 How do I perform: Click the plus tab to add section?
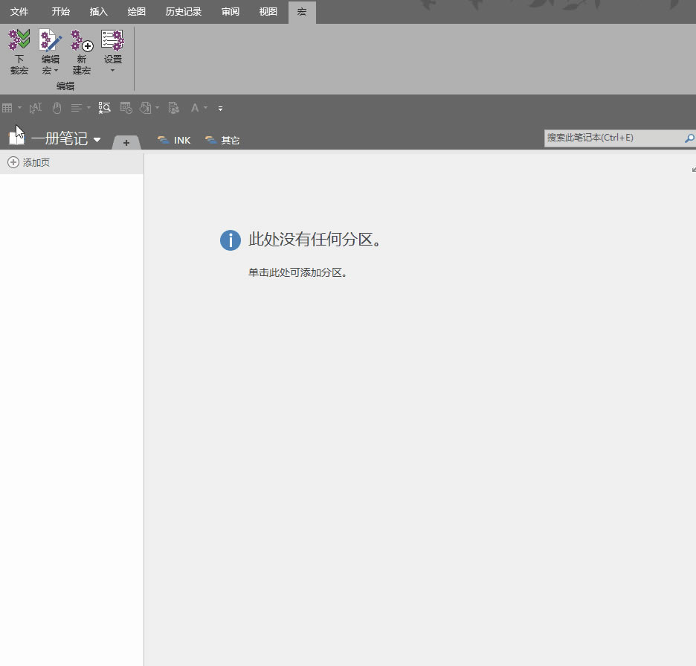click(x=126, y=143)
